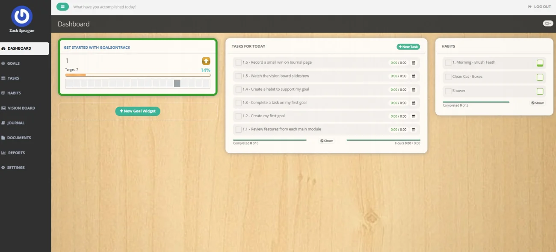The image size is (556, 252).
Task: Check off task 1.5 Watch vision board slideshow
Action: click(239, 76)
